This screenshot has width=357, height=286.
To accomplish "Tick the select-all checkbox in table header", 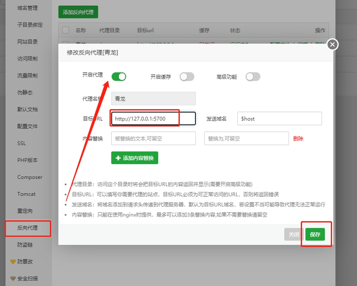I will click(x=65, y=30).
